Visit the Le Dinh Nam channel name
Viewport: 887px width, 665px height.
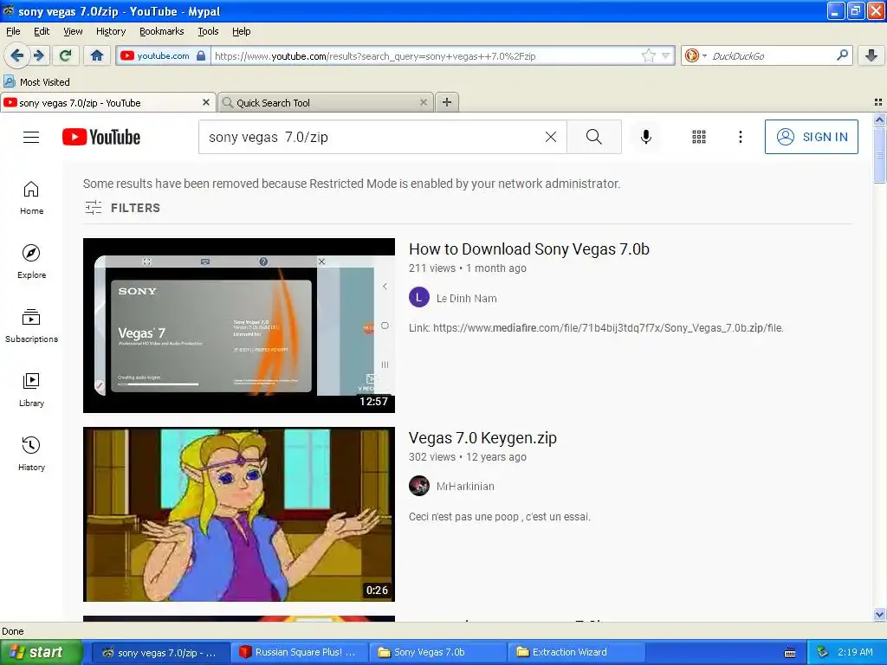coord(467,298)
